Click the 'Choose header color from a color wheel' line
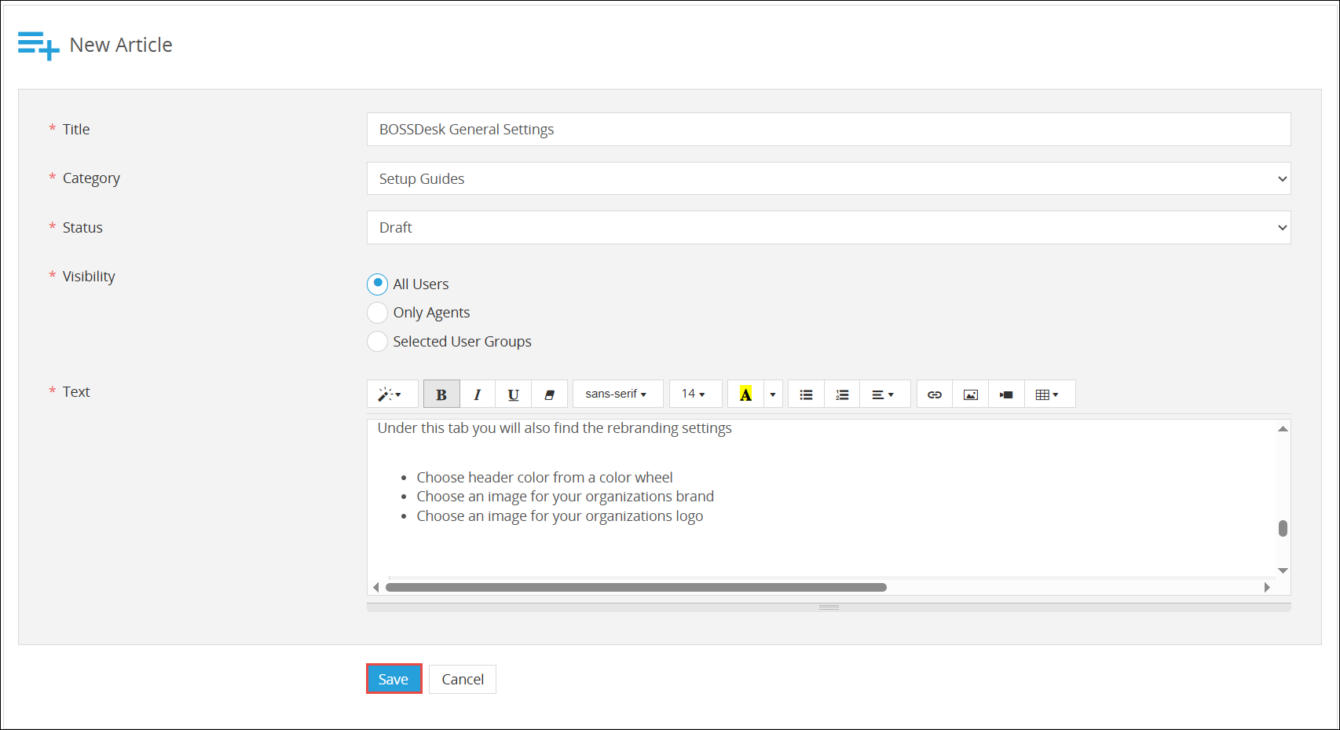Viewport: 1340px width, 730px height. pos(544,478)
